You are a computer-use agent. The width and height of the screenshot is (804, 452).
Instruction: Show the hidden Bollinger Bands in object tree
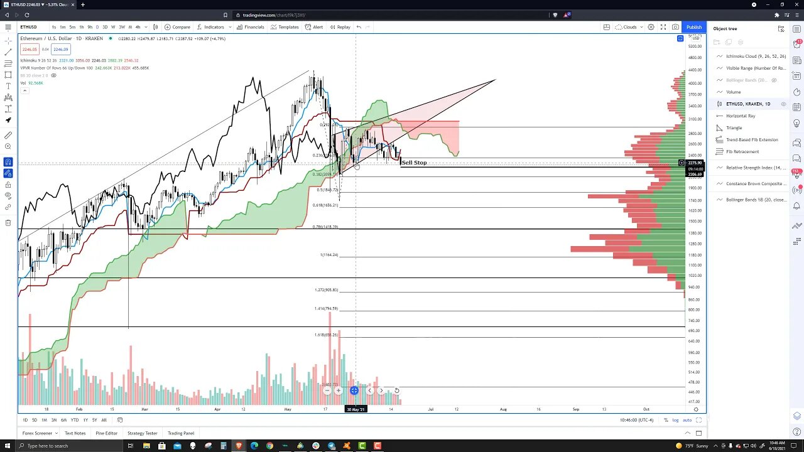point(774,80)
